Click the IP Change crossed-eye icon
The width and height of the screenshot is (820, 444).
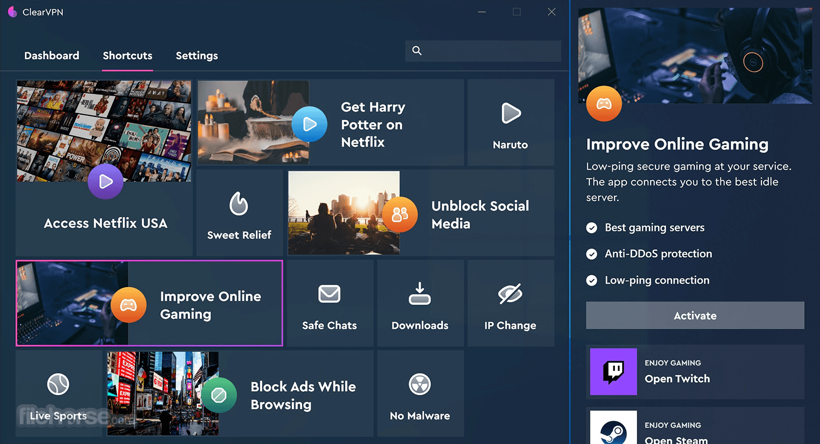(510, 294)
